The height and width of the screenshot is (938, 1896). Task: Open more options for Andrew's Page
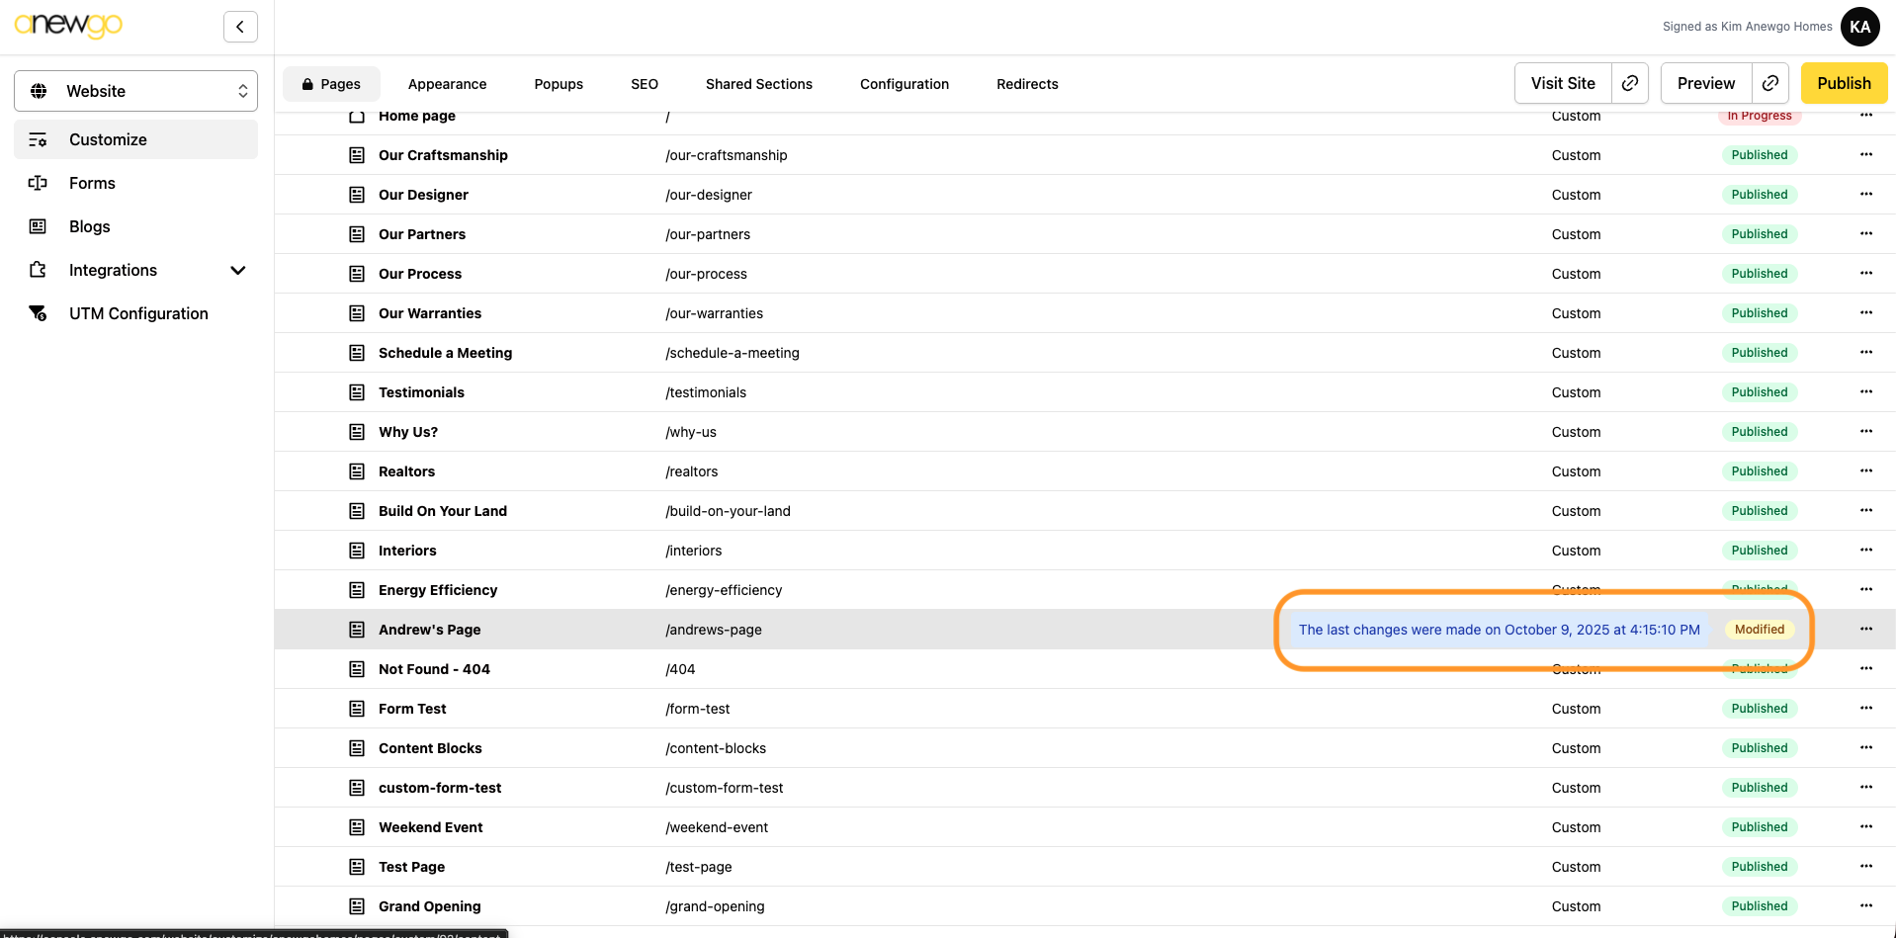1865,630
